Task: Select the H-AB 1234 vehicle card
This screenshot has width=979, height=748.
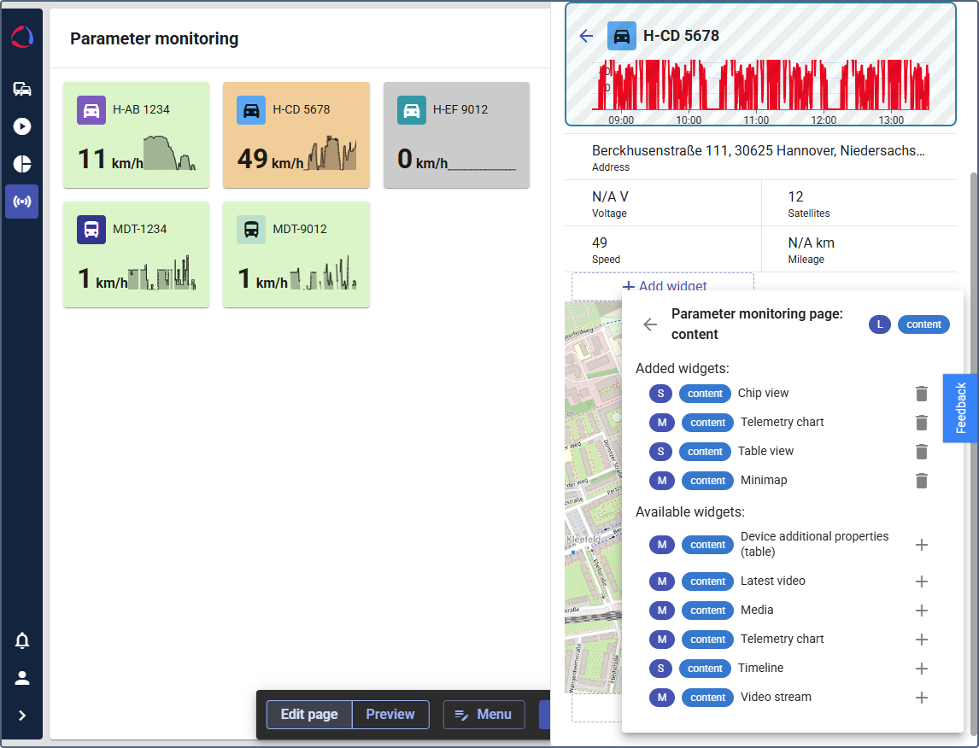Action: tap(136, 135)
